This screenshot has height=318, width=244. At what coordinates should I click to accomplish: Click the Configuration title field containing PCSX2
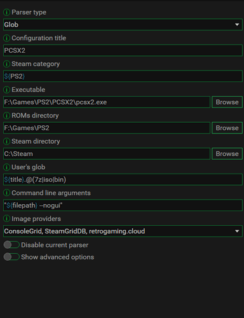tap(123, 50)
